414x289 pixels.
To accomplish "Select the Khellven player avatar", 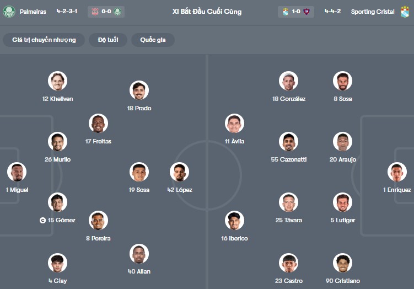I will [x=57, y=81].
